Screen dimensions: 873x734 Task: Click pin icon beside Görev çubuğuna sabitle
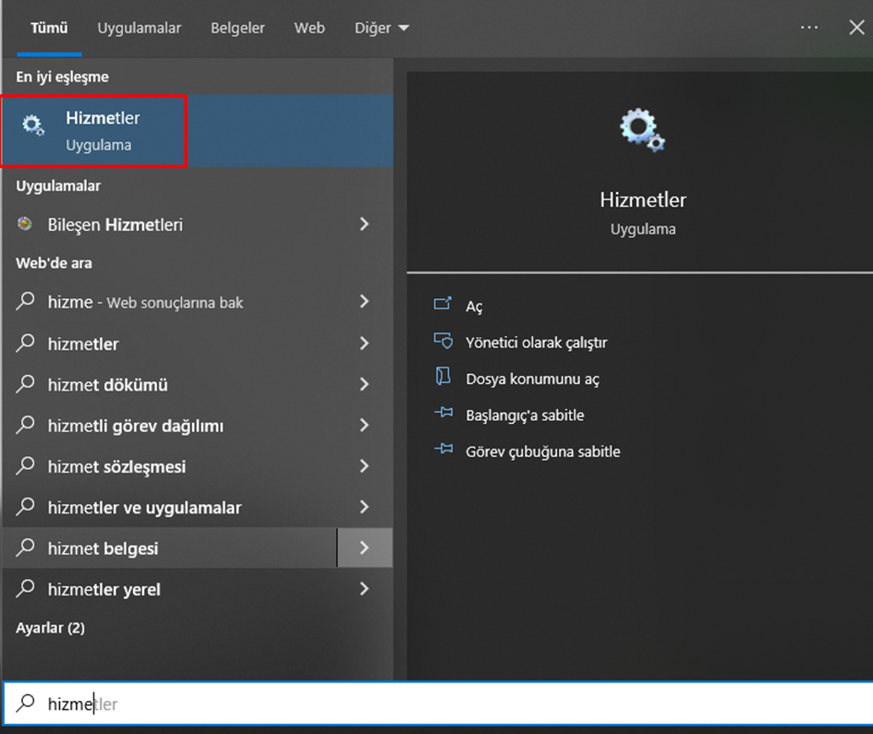click(x=443, y=449)
